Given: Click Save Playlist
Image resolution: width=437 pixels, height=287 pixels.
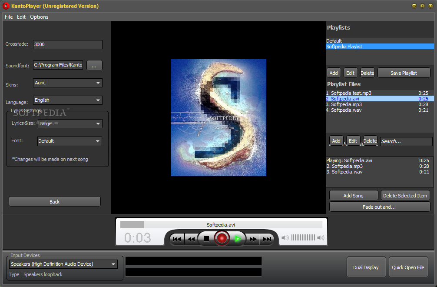Looking at the screenshot, I should [x=404, y=73].
